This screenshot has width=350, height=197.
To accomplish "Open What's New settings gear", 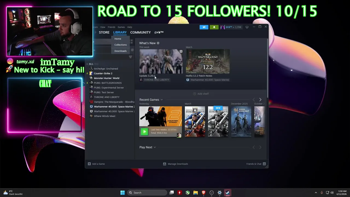I will point(158,43).
